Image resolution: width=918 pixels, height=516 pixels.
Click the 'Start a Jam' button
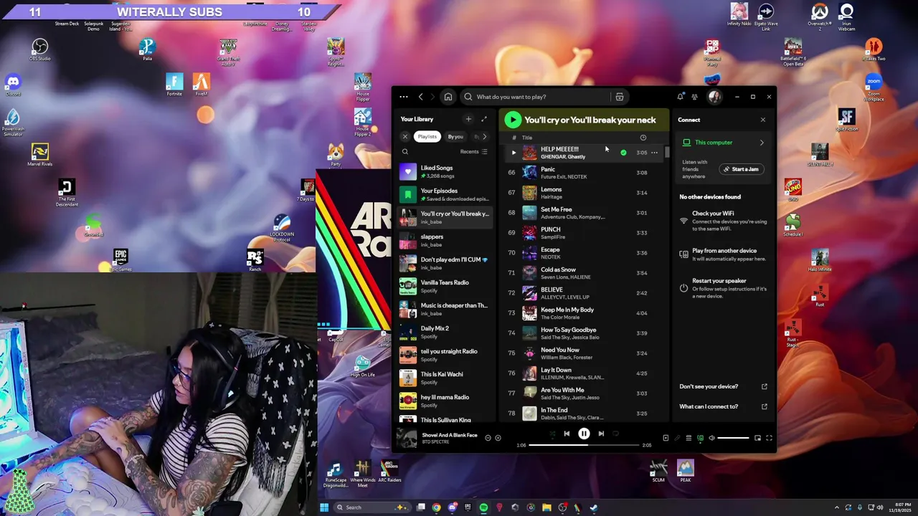coord(741,169)
